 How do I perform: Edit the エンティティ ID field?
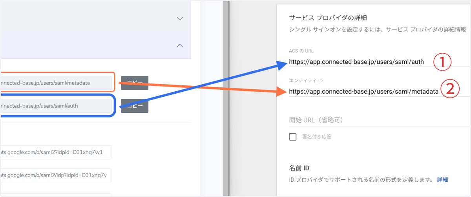(x=379, y=91)
